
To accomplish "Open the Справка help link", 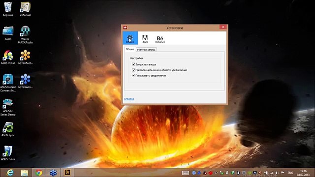I will [x=129, y=99].
